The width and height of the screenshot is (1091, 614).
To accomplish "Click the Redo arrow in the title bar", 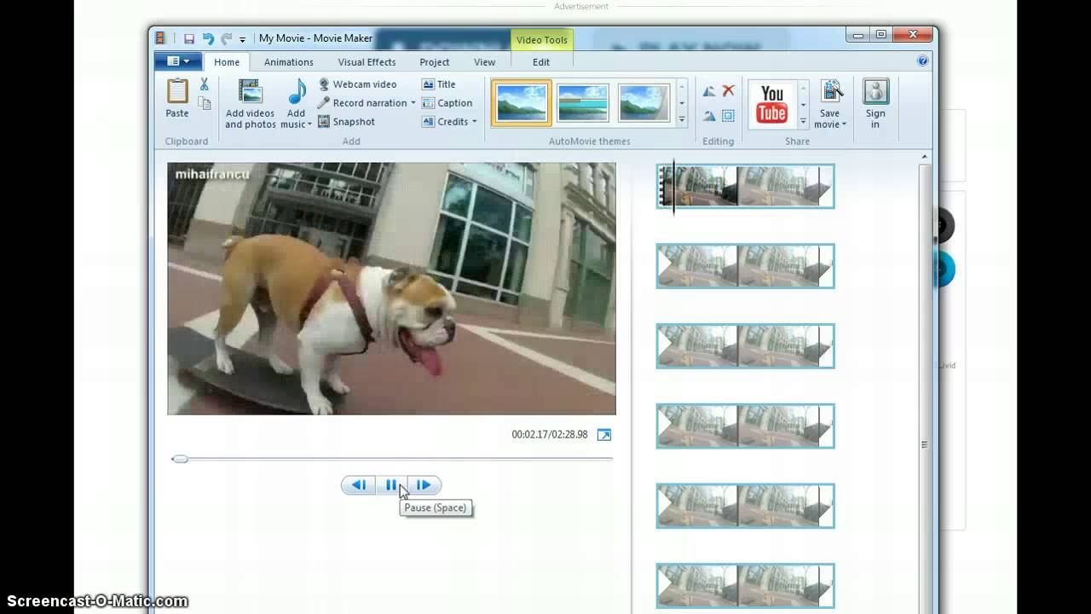I will tap(226, 38).
